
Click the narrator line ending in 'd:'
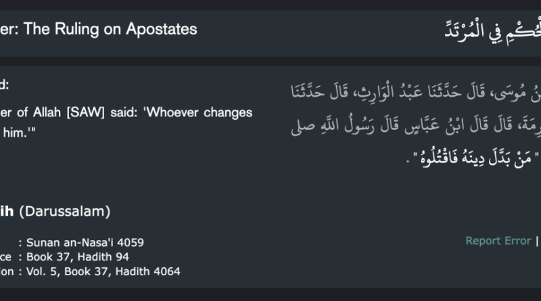click(x=5, y=86)
